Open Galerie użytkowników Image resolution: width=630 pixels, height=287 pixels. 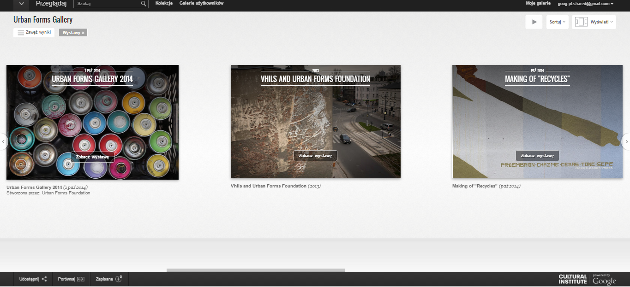201,3
